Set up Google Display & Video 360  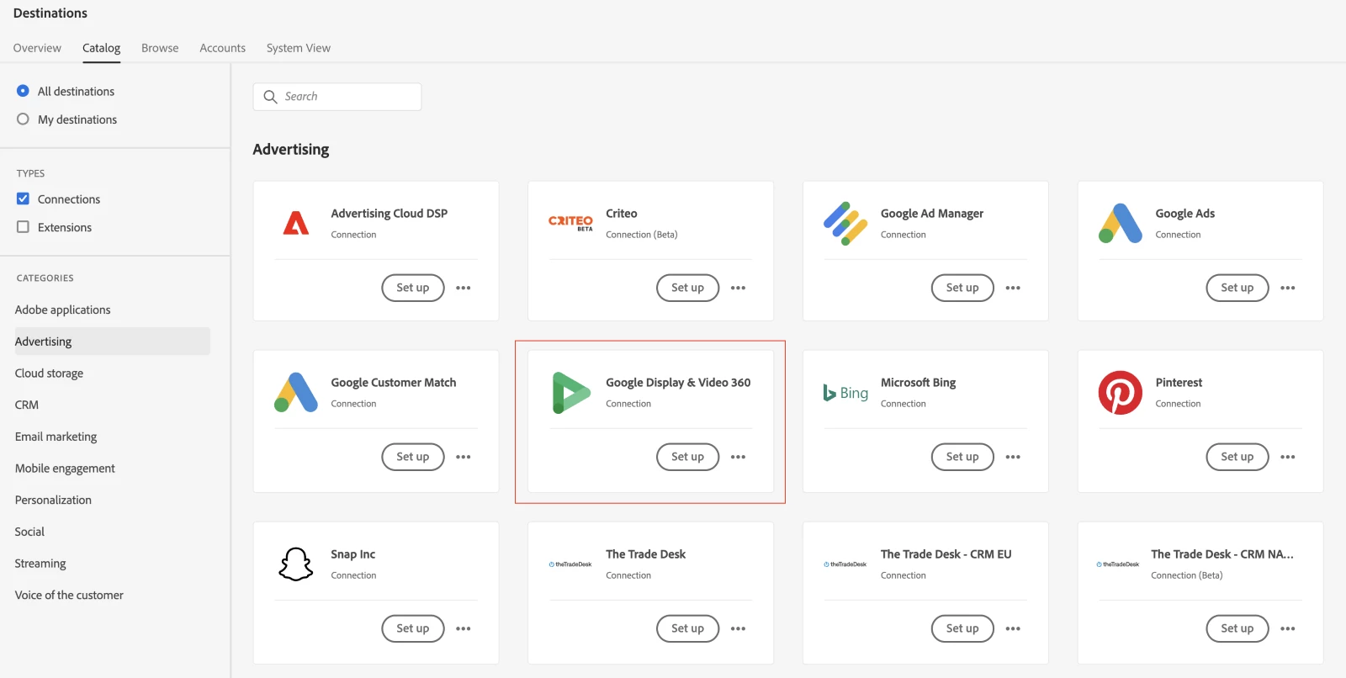pyautogui.click(x=687, y=457)
